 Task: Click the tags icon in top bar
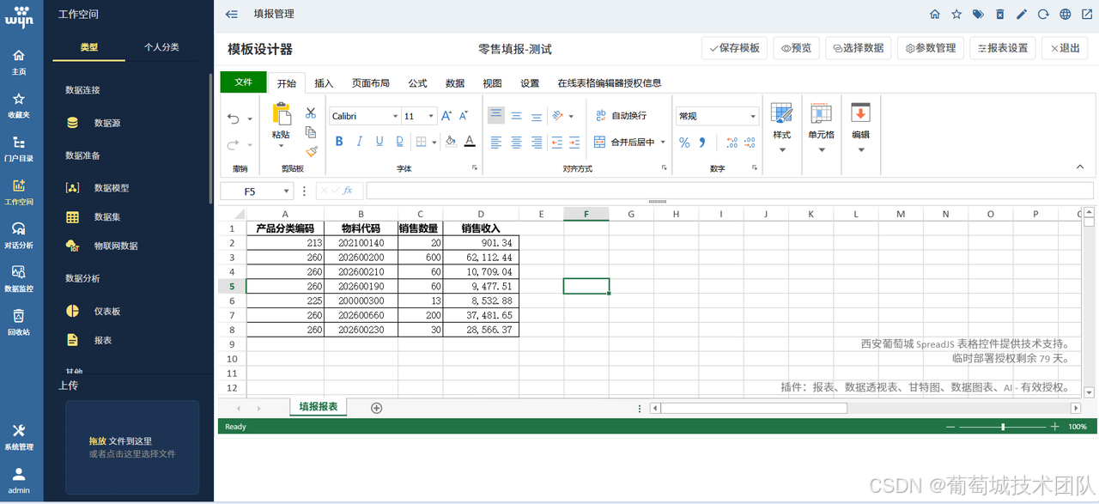(978, 15)
